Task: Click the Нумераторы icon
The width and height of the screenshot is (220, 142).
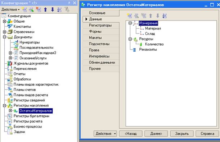Action: 16,42
